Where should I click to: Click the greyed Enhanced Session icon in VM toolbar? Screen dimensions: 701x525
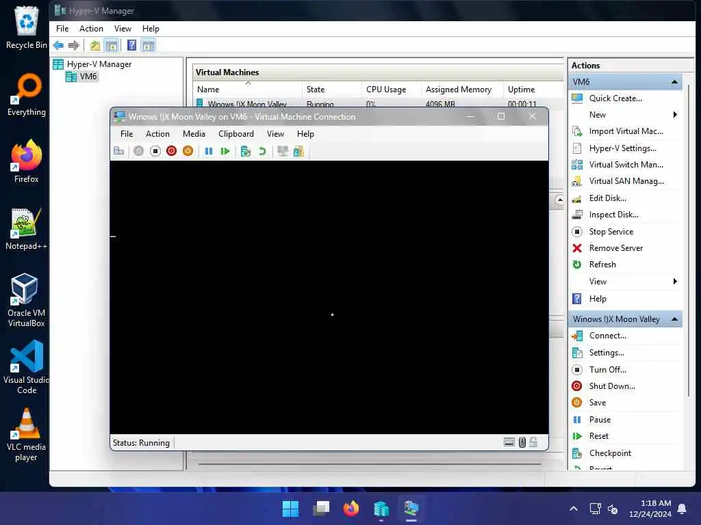pos(283,151)
